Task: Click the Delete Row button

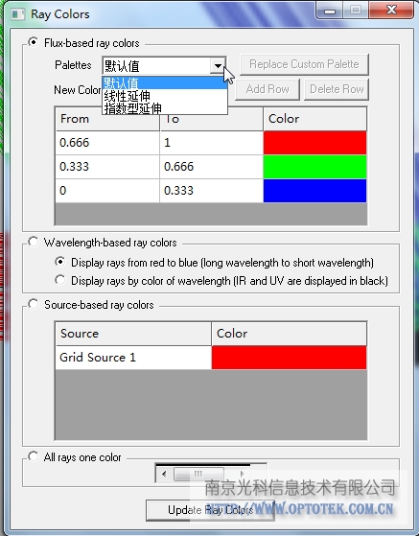Action: (337, 89)
